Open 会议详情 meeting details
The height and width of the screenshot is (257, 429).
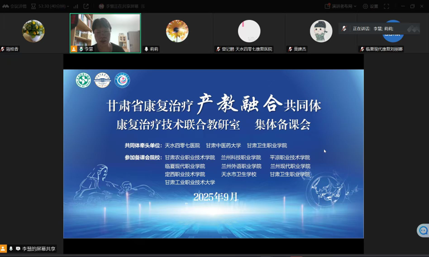(16, 6)
